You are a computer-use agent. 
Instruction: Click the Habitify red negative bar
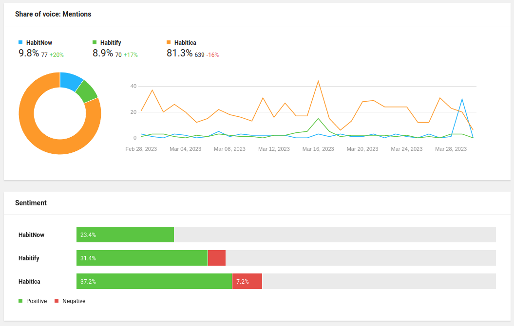pos(217,258)
